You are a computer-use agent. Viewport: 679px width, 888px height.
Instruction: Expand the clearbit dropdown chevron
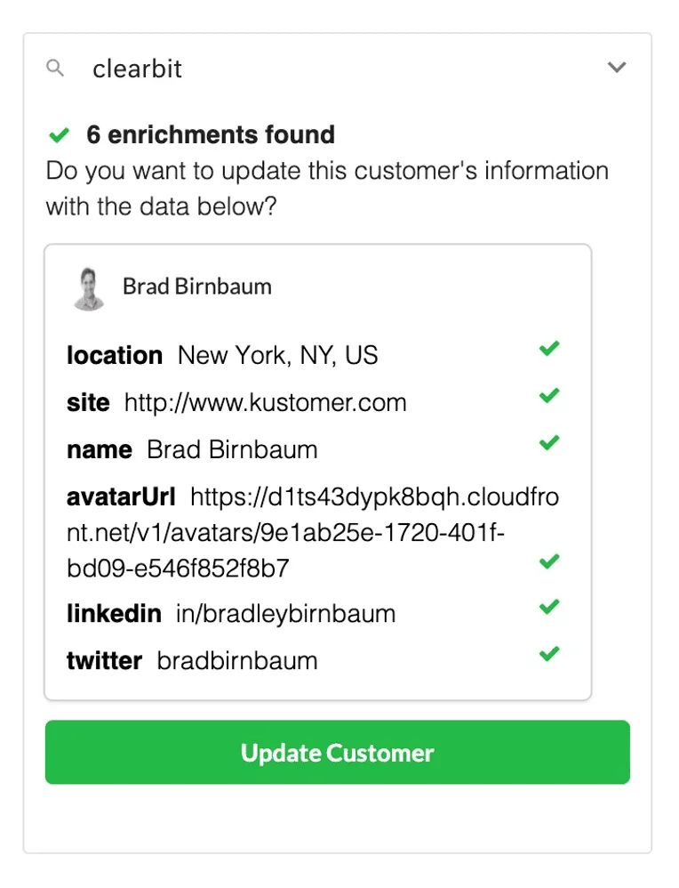617,68
